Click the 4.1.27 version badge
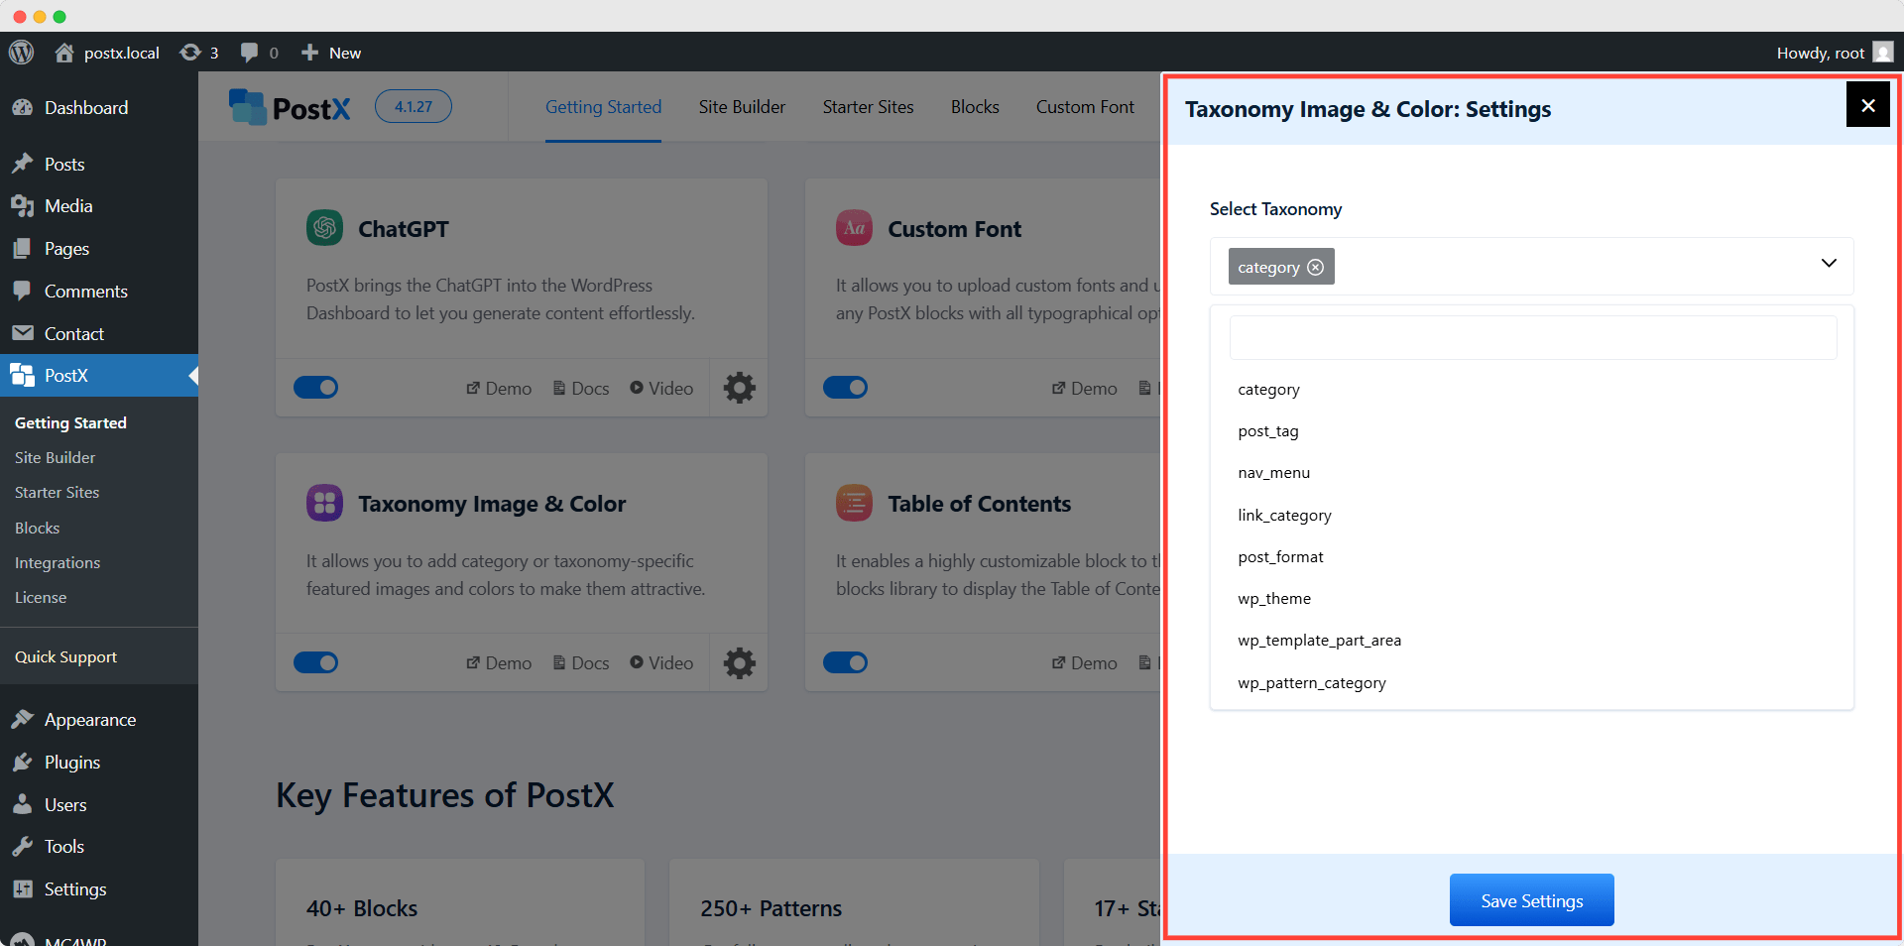Viewport: 1904px width, 946px height. (414, 106)
